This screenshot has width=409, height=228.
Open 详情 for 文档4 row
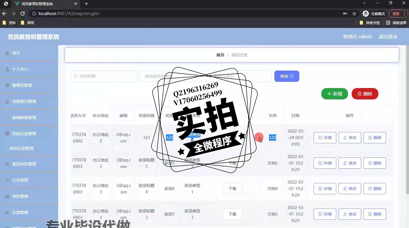coord(325,189)
